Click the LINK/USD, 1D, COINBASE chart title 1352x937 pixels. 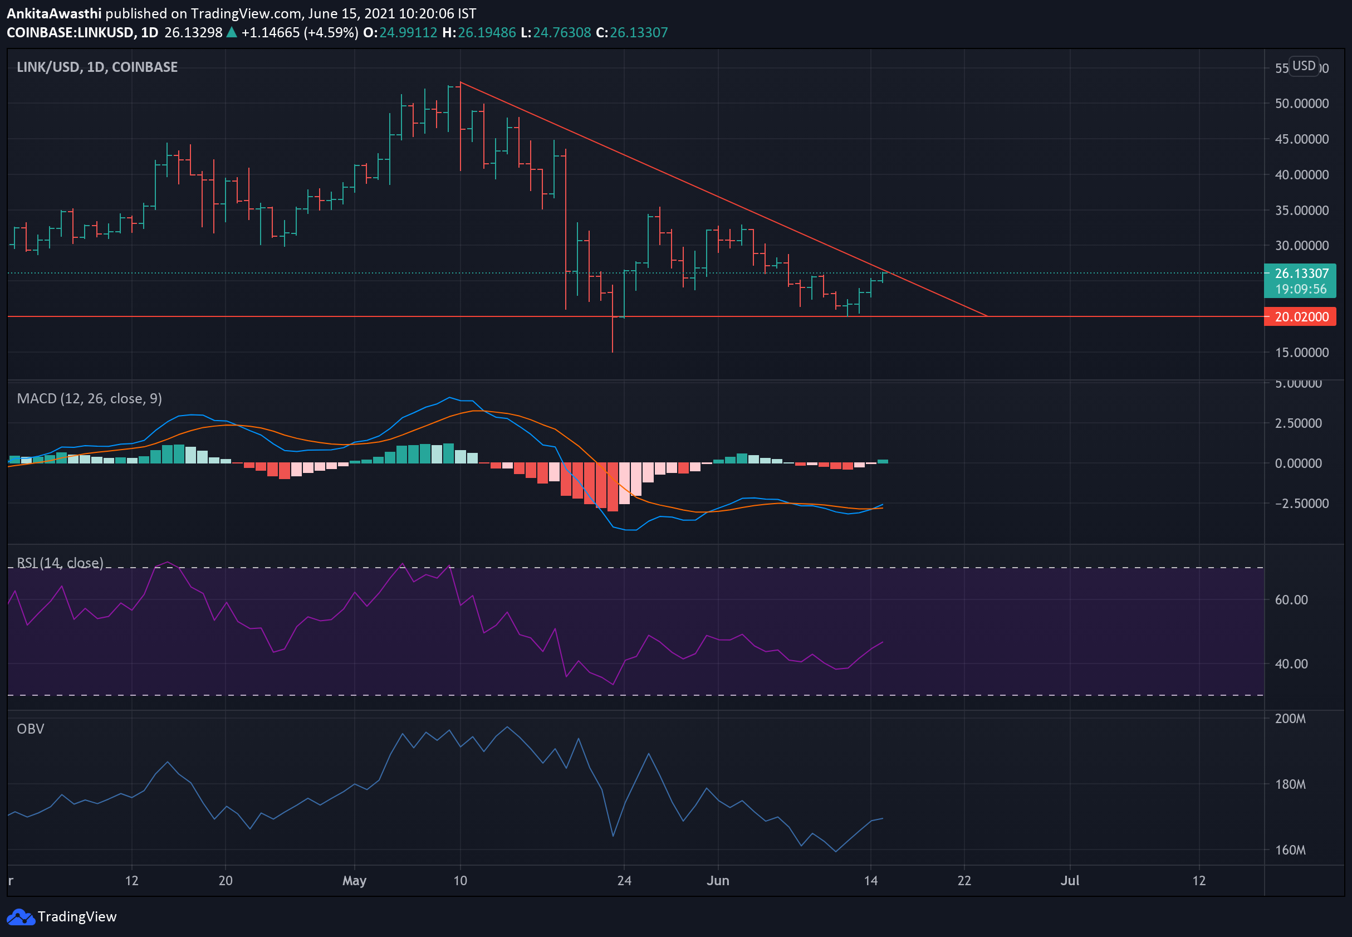tap(97, 67)
